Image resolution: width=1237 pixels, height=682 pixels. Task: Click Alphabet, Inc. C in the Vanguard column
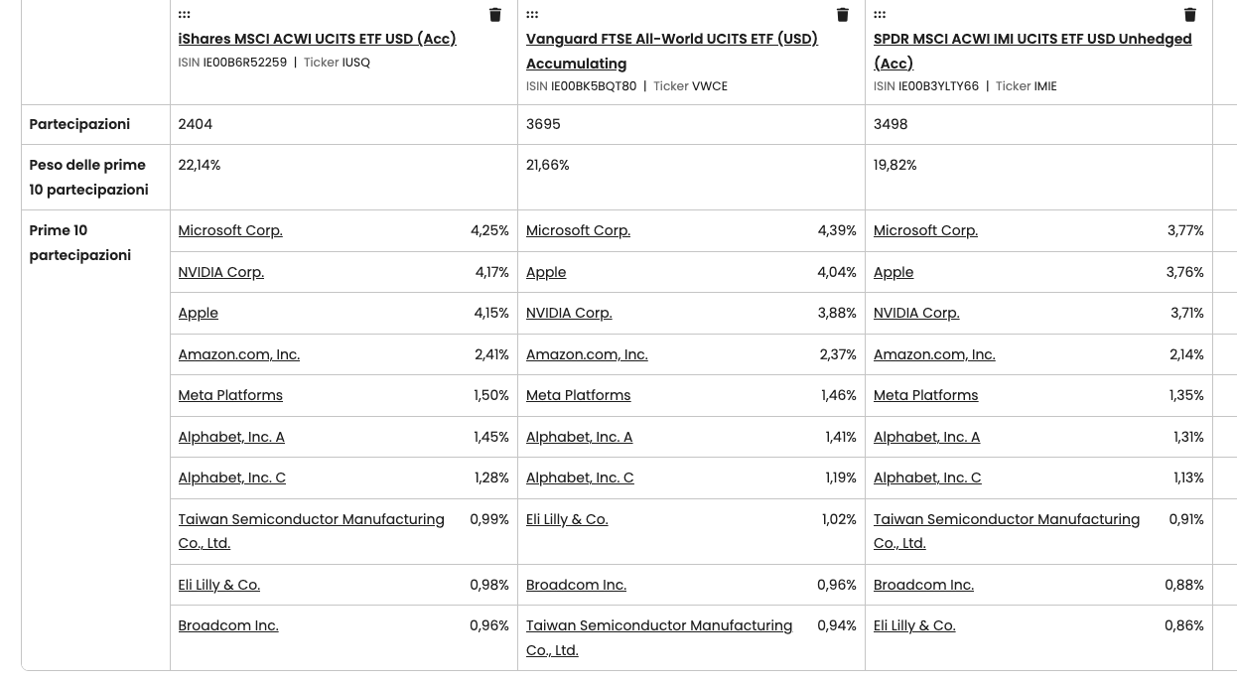(579, 477)
